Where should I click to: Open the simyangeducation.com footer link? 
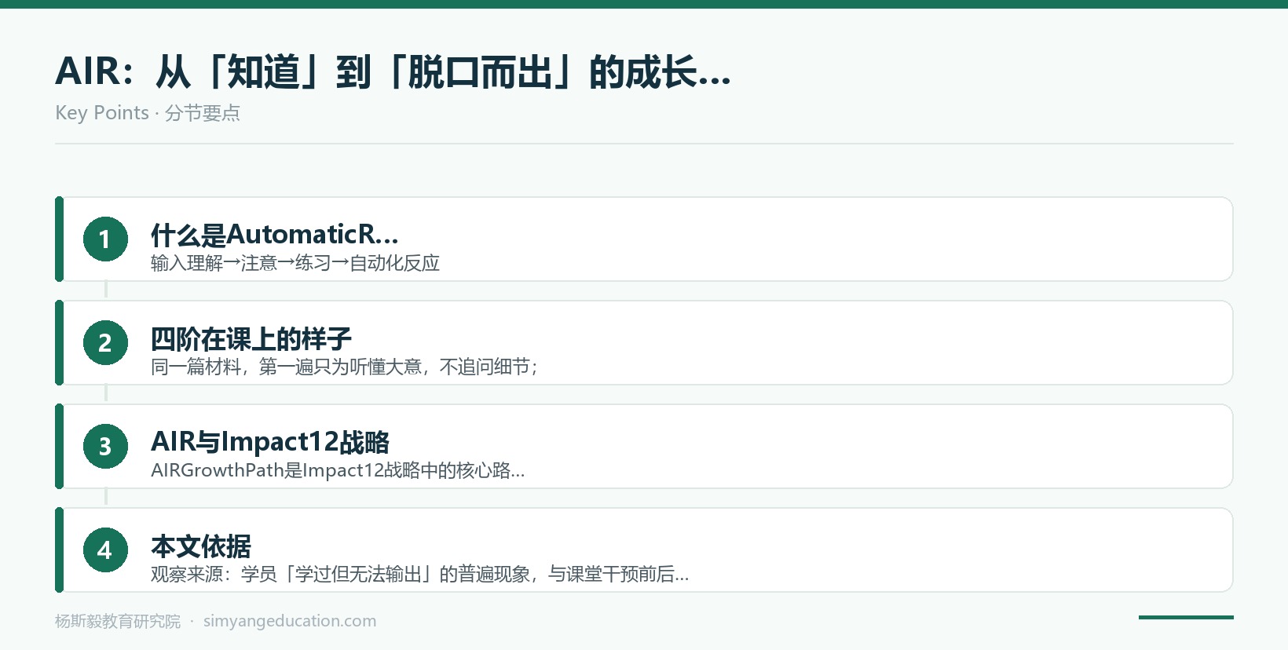pyautogui.click(x=290, y=621)
